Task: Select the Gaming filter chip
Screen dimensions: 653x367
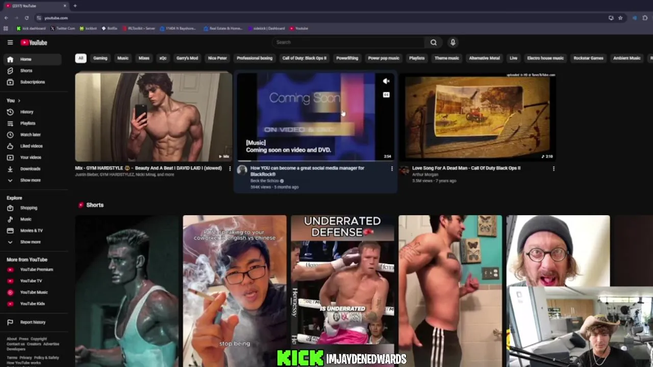Action: (x=100, y=58)
